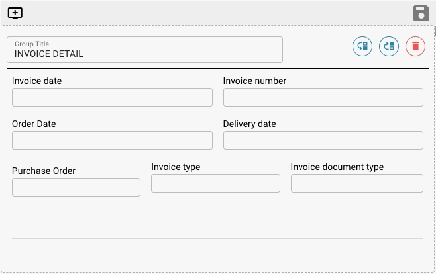Click into the Delivery date field
The image size is (436, 274).
tap(323, 140)
